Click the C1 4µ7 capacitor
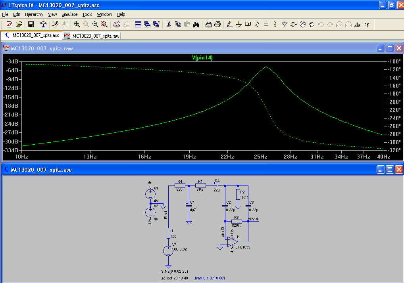404x283 pixels. pyautogui.click(x=189, y=207)
